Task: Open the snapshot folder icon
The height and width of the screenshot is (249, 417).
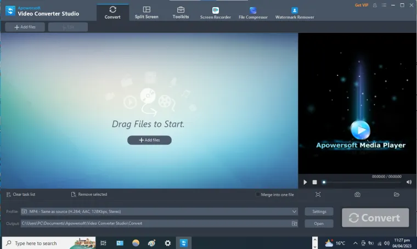Action: (397, 195)
